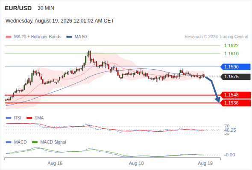
Task: Click the 1.1610 green resistance label
Action: tap(231, 54)
